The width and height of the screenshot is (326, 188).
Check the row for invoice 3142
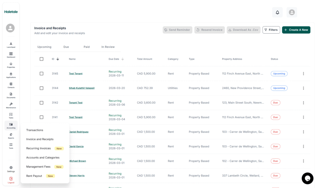[x=41, y=102]
